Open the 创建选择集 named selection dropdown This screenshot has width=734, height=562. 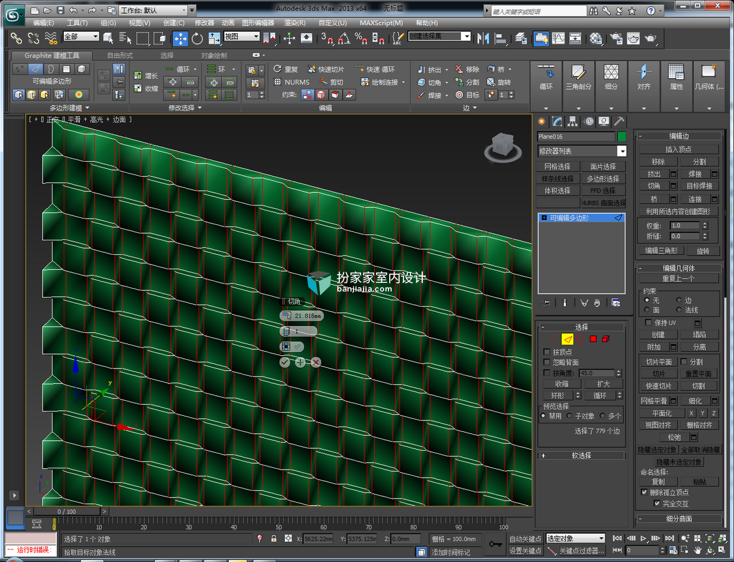click(439, 36)
